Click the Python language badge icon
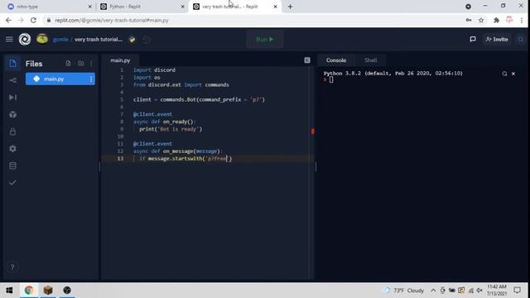Viewport: 530px width, 298px height. click(132, 40)
